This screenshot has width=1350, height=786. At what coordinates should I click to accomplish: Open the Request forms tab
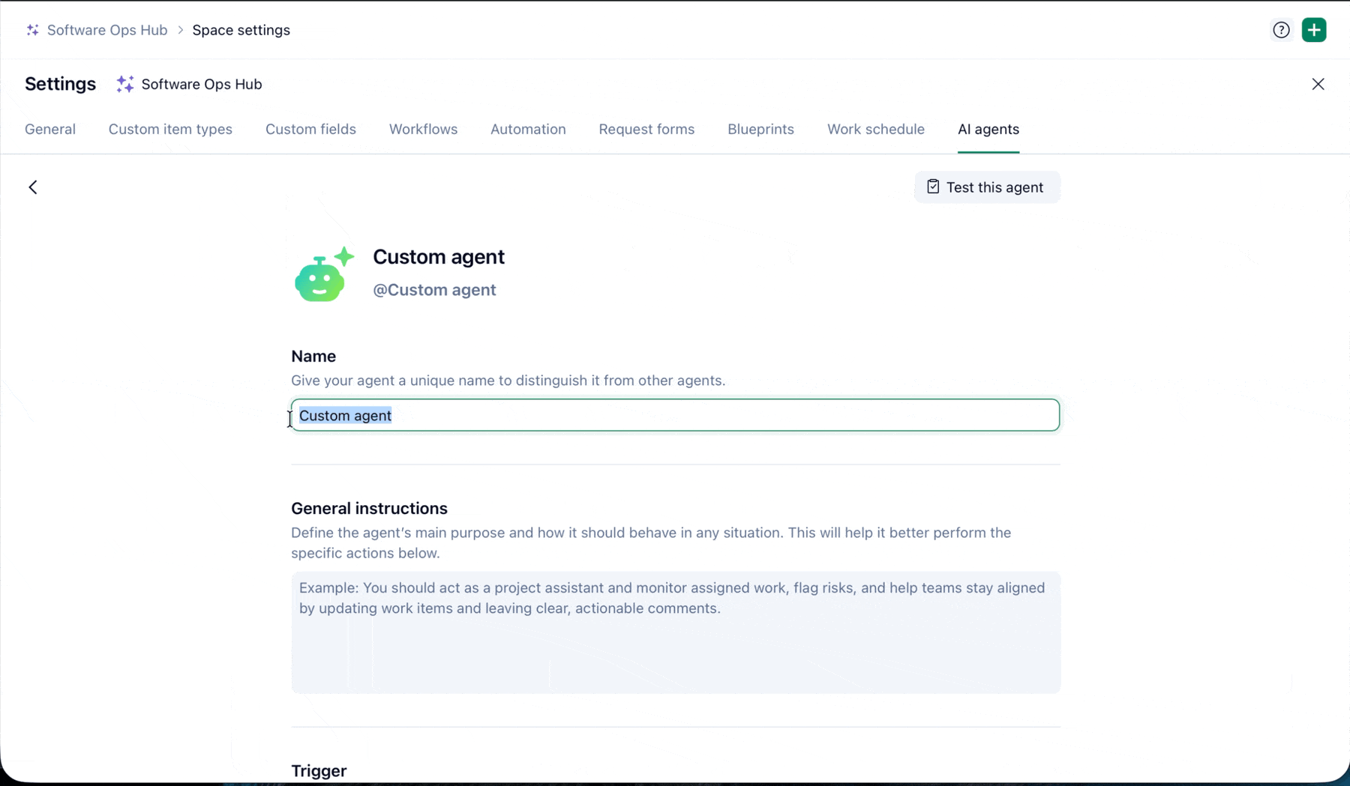click(646, 129)
